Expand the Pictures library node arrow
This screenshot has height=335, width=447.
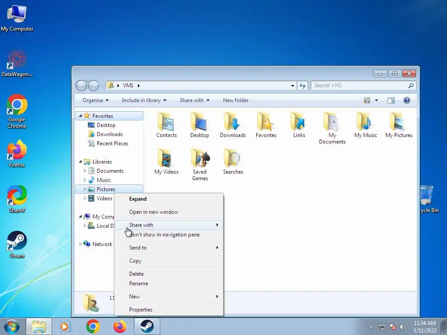[x=85, y=189]
